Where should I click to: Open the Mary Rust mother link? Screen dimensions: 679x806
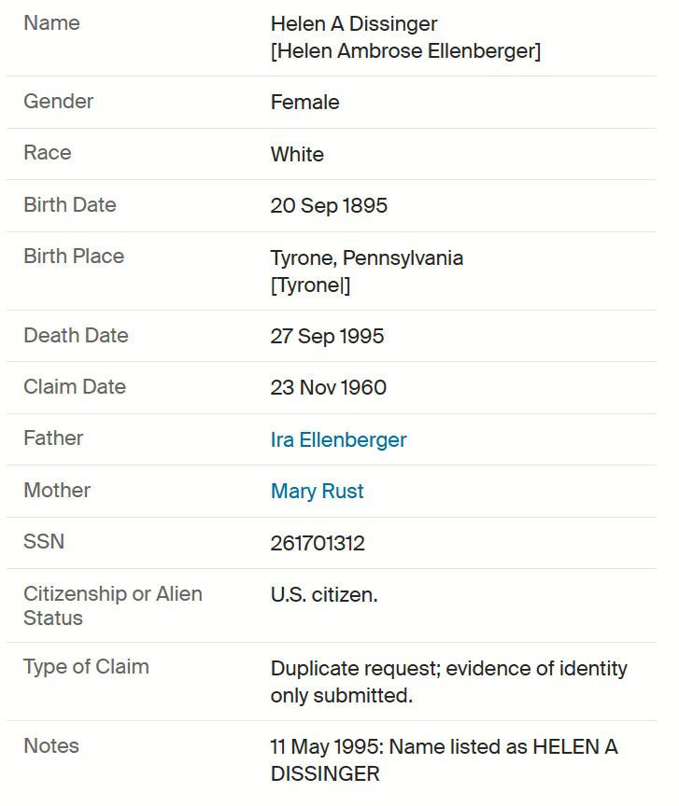point(318,492)
